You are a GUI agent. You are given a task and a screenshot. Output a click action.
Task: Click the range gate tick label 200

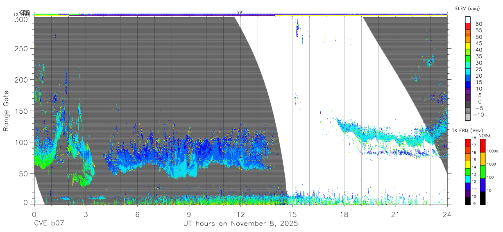coord(22,80)
